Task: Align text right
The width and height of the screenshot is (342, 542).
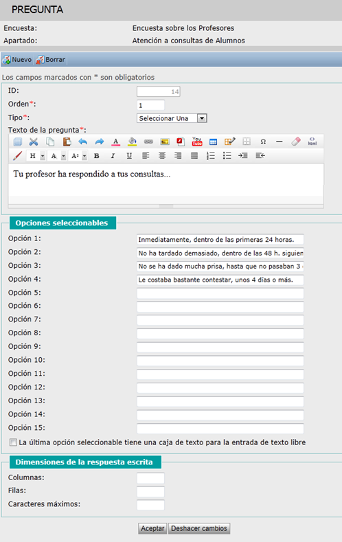Action: click(178, 156)
